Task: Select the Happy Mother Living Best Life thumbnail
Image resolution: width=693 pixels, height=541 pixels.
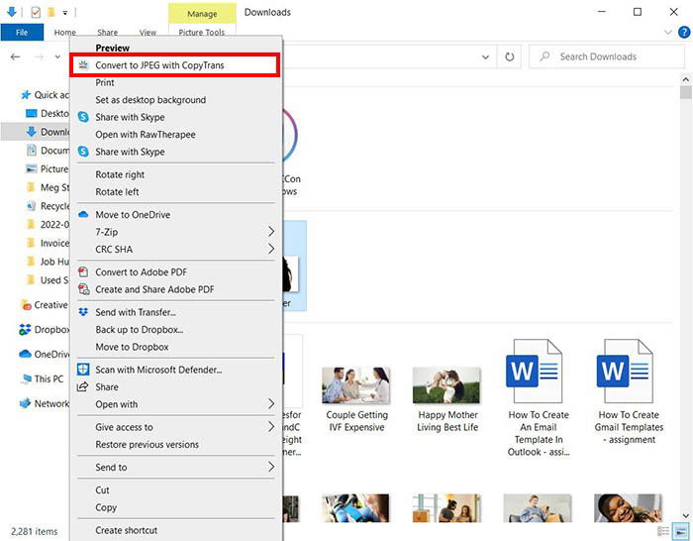Action: coord(446,399)
